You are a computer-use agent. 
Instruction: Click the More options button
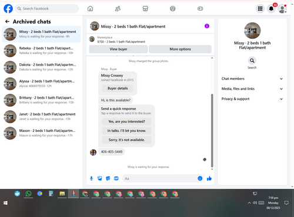point(180,49)
